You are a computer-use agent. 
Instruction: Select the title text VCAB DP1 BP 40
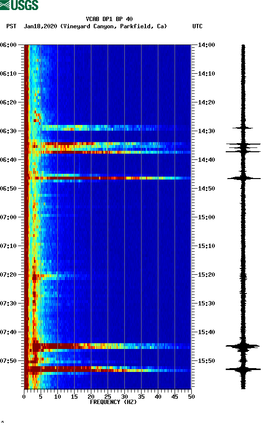(109, 19)
